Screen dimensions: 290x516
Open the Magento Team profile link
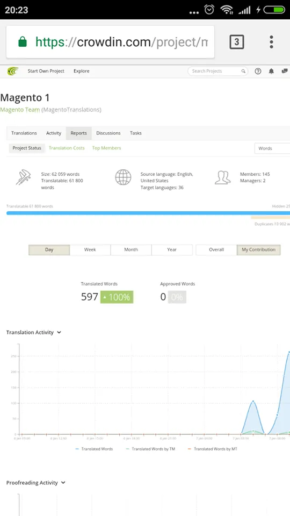pos(20,110)
